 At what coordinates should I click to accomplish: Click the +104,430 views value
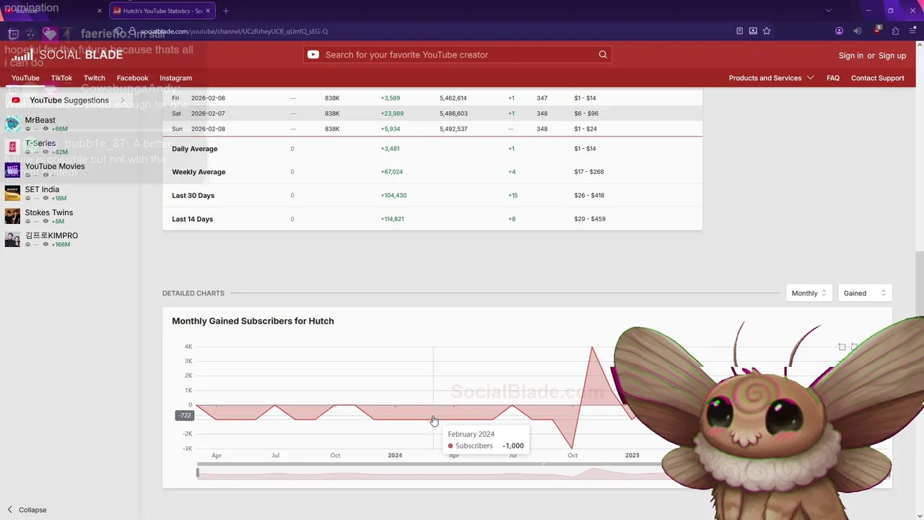point(393,196)
